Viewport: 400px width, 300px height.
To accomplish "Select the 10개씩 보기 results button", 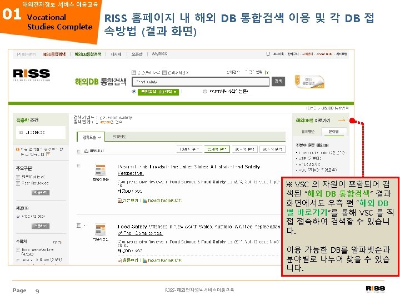I will (x=189, y=149).
